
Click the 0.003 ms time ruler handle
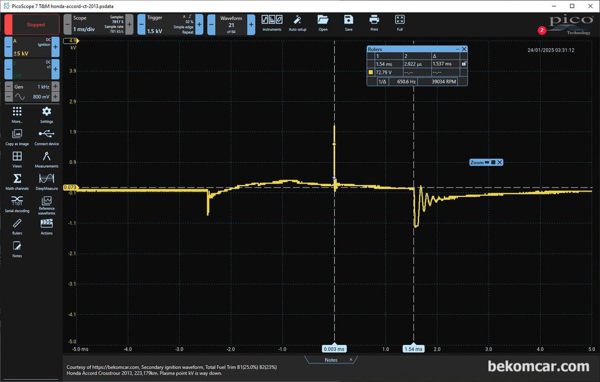pyautogui.click(x=334, y=349)
